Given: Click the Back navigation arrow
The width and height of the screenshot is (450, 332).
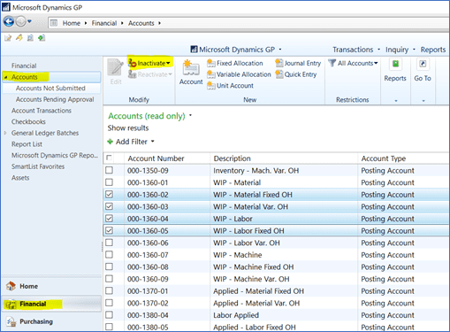Looking at the screenshot, I should point(9,21).
